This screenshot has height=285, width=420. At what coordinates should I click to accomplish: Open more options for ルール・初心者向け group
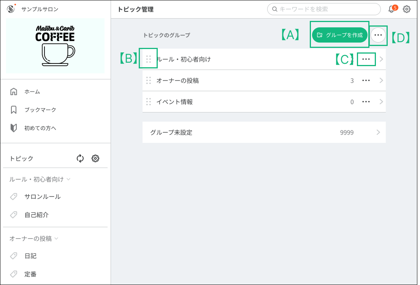(x=366, y=59)
